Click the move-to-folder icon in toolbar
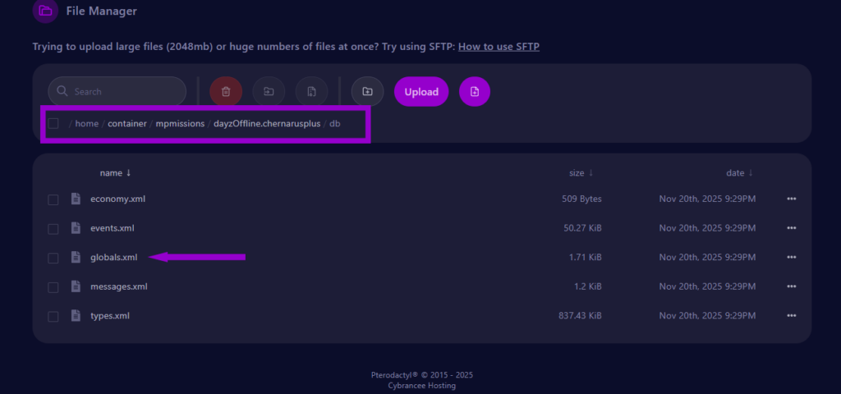The height and width of the screenshot is (394, 841). pos(269,92)
